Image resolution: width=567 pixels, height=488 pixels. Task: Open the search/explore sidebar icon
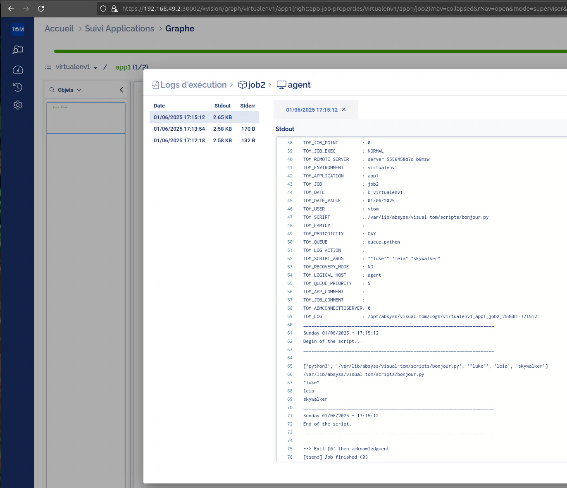point(18,50)
